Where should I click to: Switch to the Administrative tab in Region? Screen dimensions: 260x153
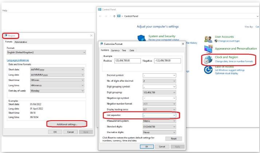[21, 42]
